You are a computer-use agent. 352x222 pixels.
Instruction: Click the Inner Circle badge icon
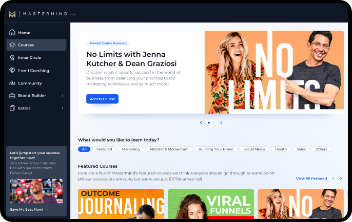[12, 57]
